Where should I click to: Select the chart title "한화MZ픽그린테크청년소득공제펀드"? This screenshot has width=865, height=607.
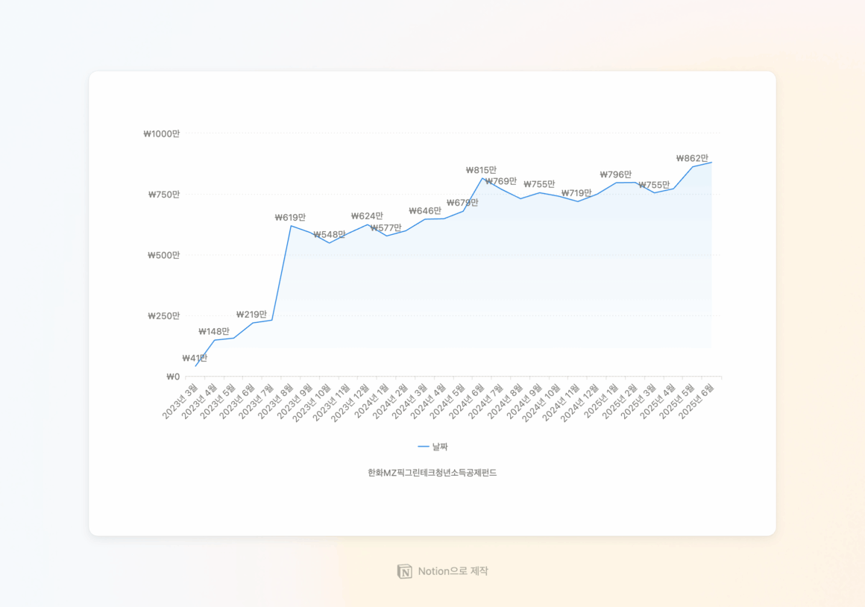coord(432,472)
